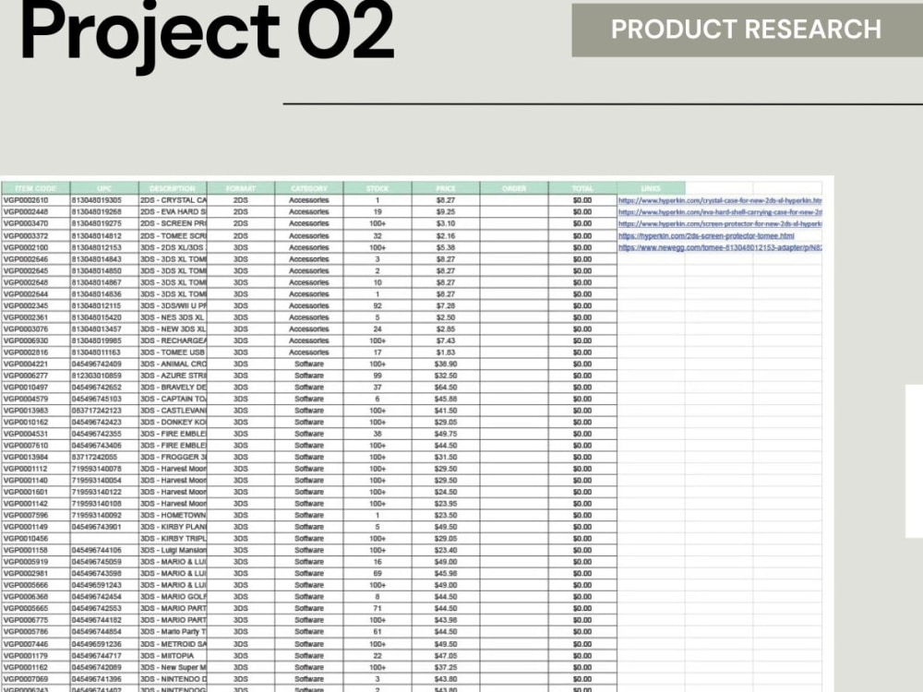
Task: Click price cell $47.05
Action: pyautogui.click(x=446, y=655)
